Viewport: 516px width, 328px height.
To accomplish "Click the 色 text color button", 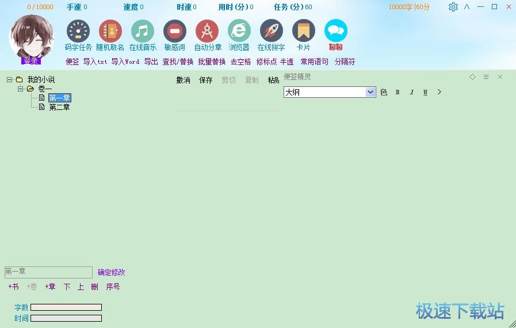I will tap(384, 92).
